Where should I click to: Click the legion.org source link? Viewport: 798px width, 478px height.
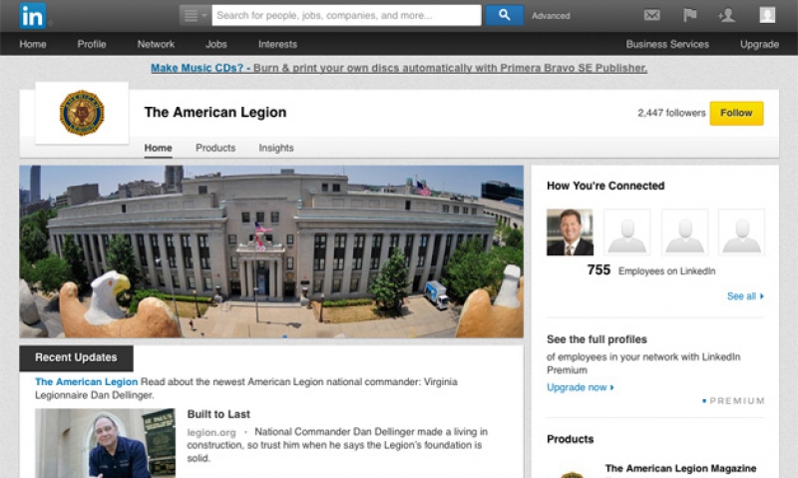pos(211,433)
